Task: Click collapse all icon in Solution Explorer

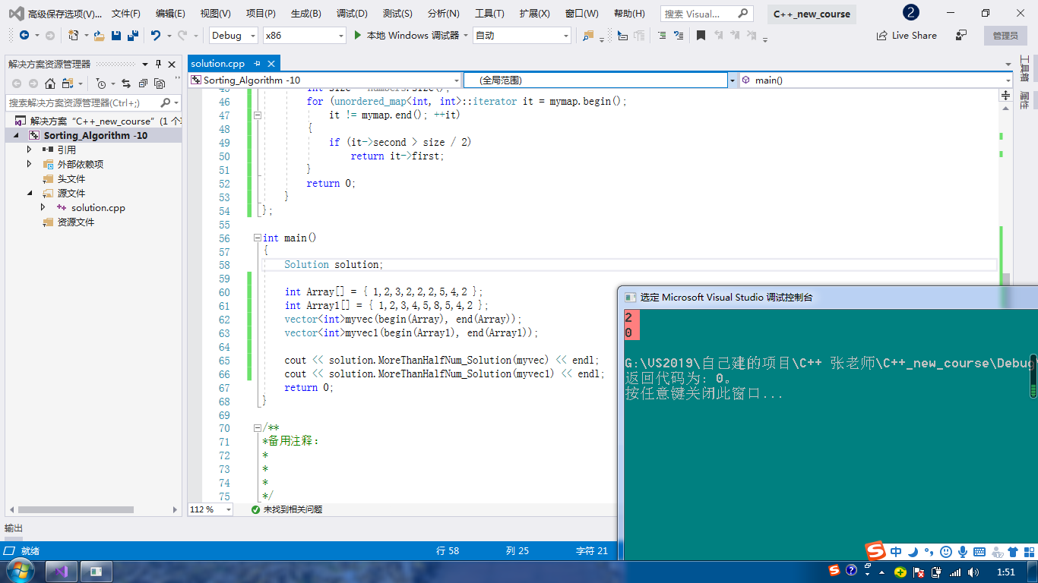Action: pos(143,84)
